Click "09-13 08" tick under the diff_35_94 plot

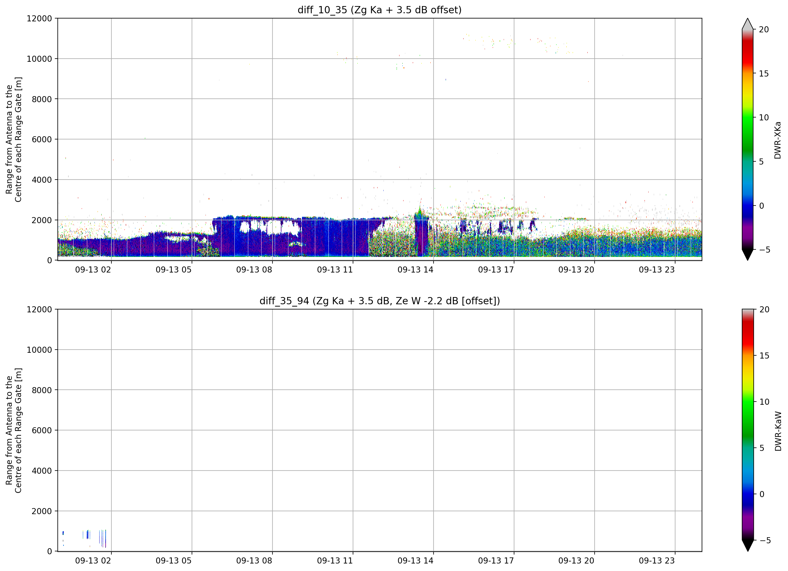point(254,561)
